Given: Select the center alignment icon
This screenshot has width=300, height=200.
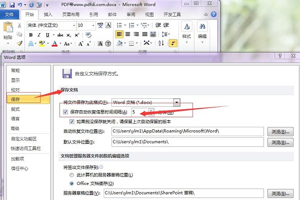Looking at the screenshot, I should click(128, 34).
